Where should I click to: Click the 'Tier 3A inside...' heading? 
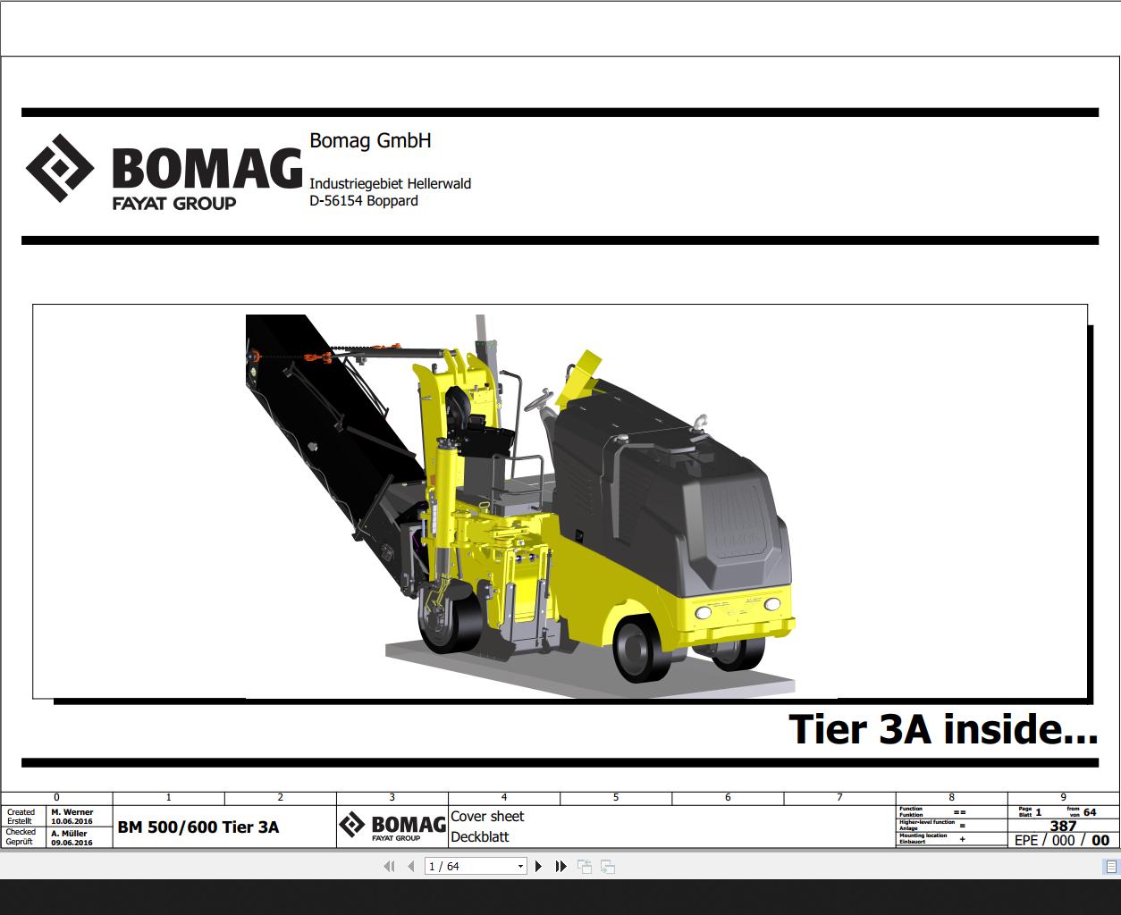943,729
